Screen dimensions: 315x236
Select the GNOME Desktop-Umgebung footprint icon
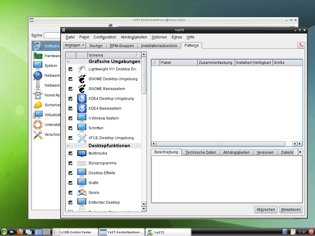click(81, 79)
